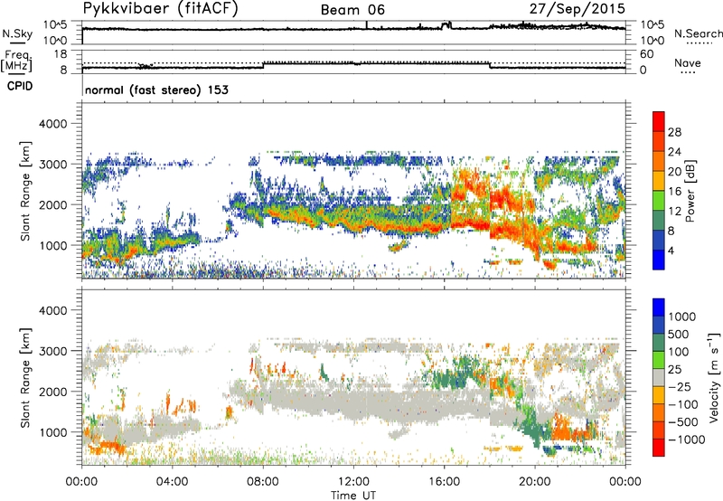Click the orange negative-velocity patch near 21:00
The height and width of the screenshot is (501, 723).
(561, 430)
